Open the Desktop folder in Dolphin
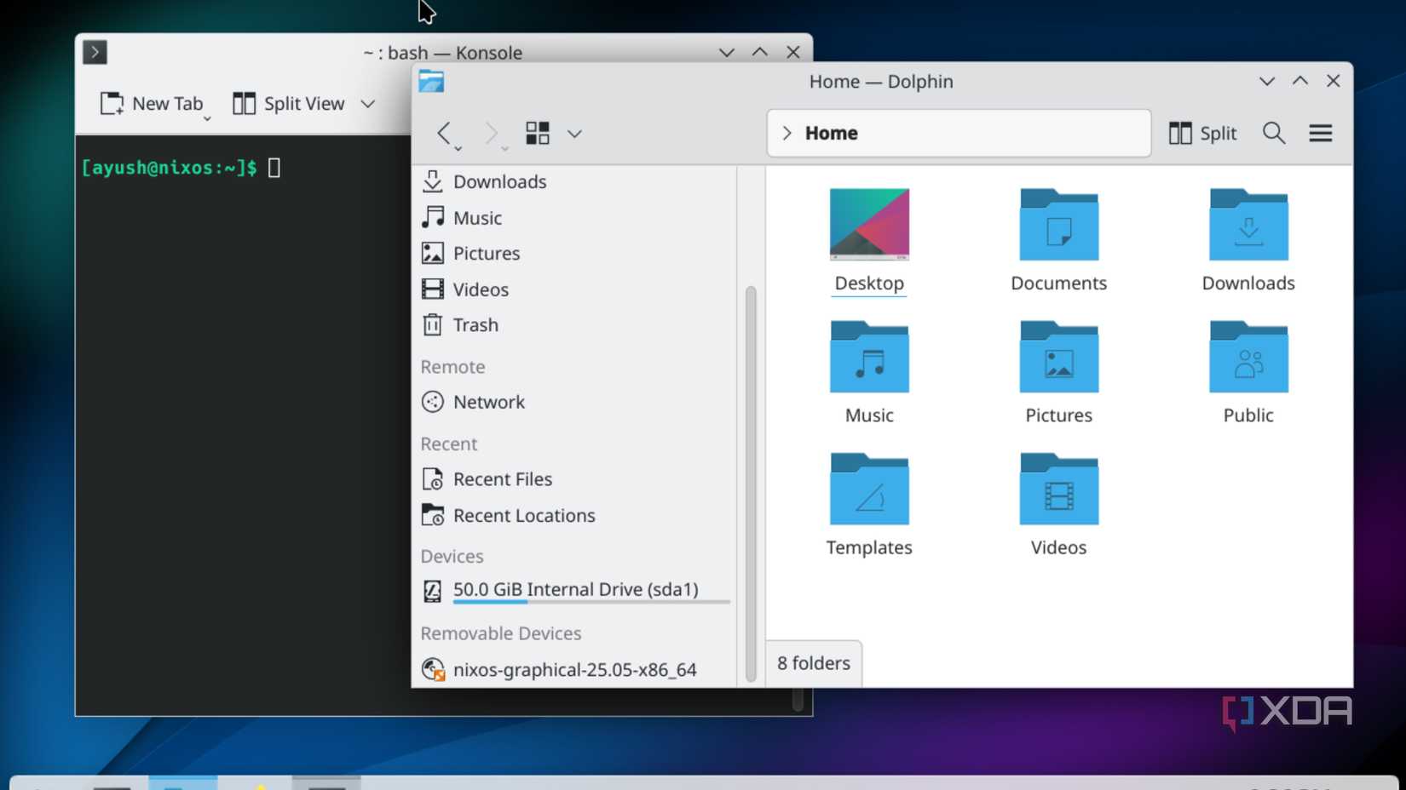The width and height of the screenshot is (1406, 790). (869, 240)
